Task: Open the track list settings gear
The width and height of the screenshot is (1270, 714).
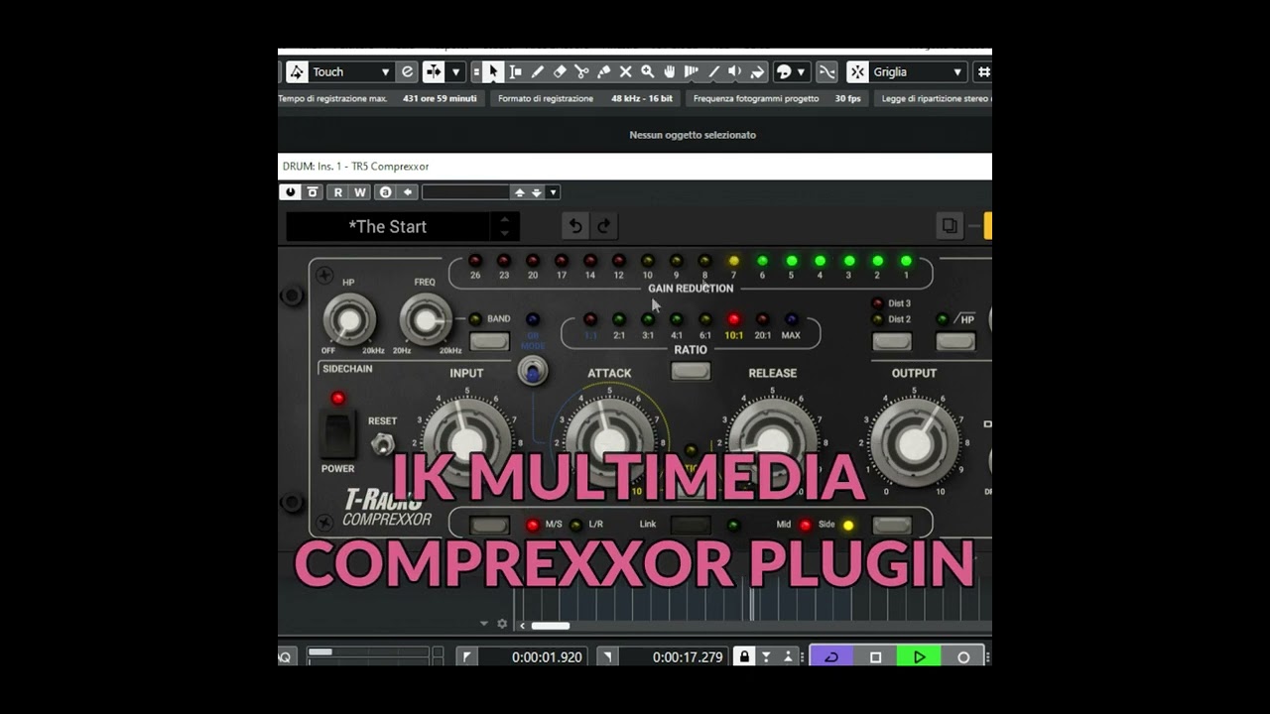Action: [x=502, y=624]
